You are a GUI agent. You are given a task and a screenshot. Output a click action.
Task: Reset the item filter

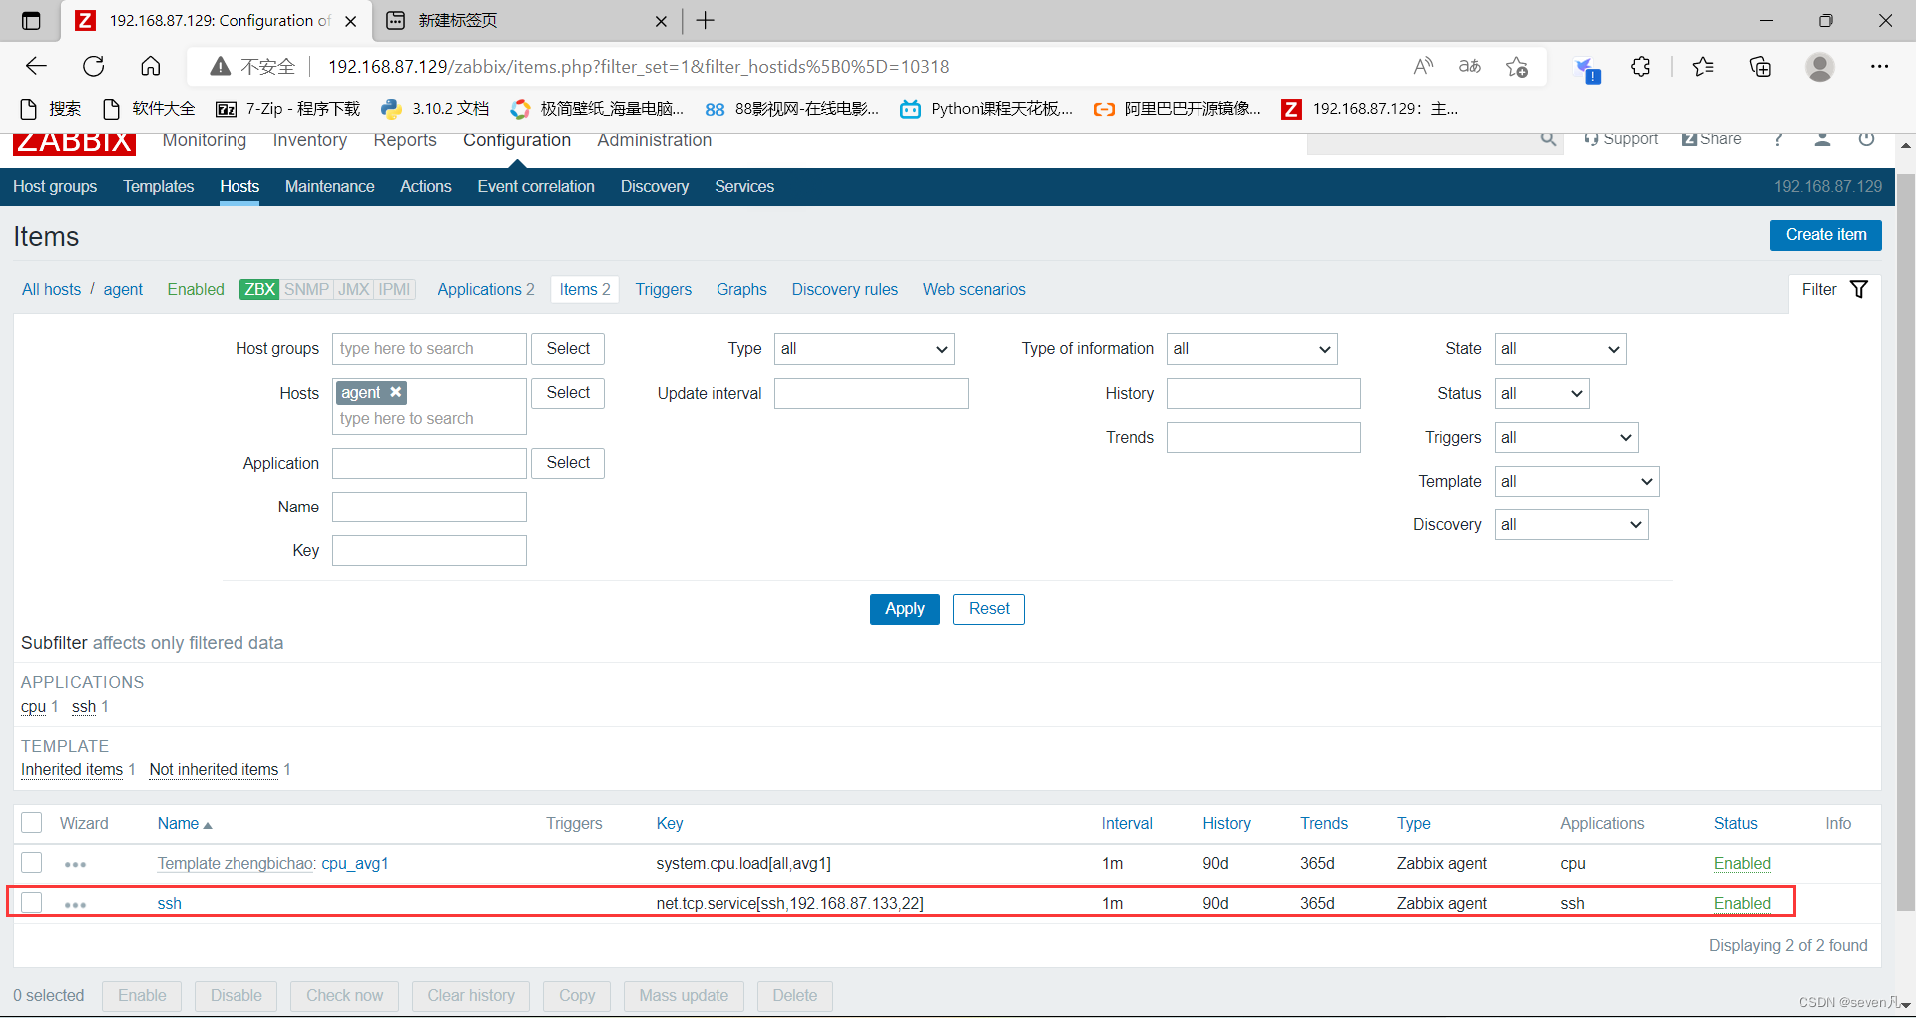(989, 609)
